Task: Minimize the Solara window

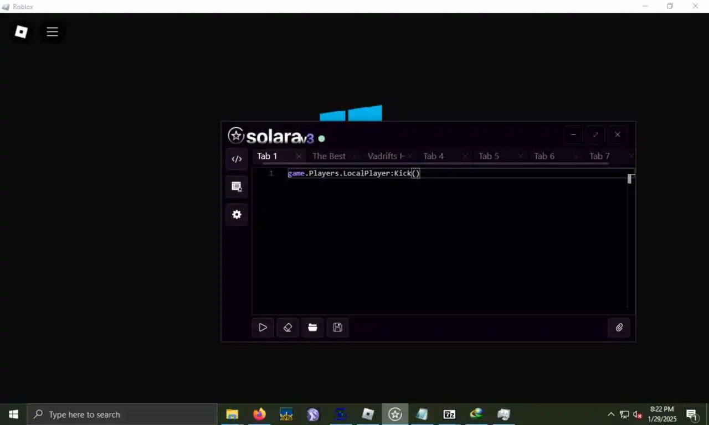Action: click(573, 134)
